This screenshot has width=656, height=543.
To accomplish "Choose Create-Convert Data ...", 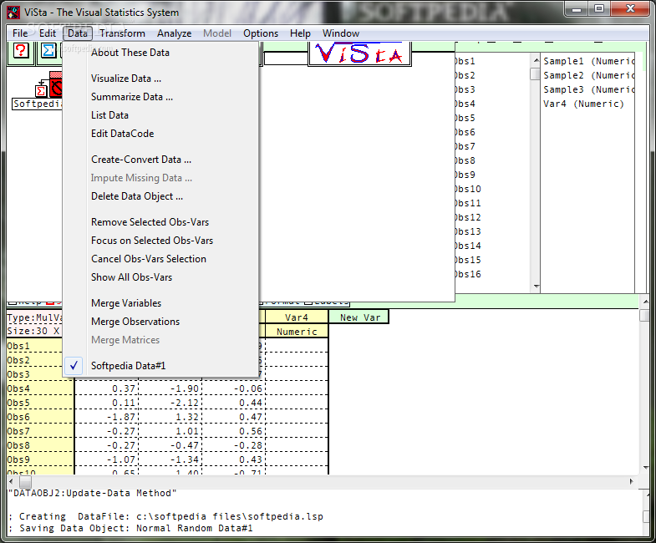I will (160, 160).
